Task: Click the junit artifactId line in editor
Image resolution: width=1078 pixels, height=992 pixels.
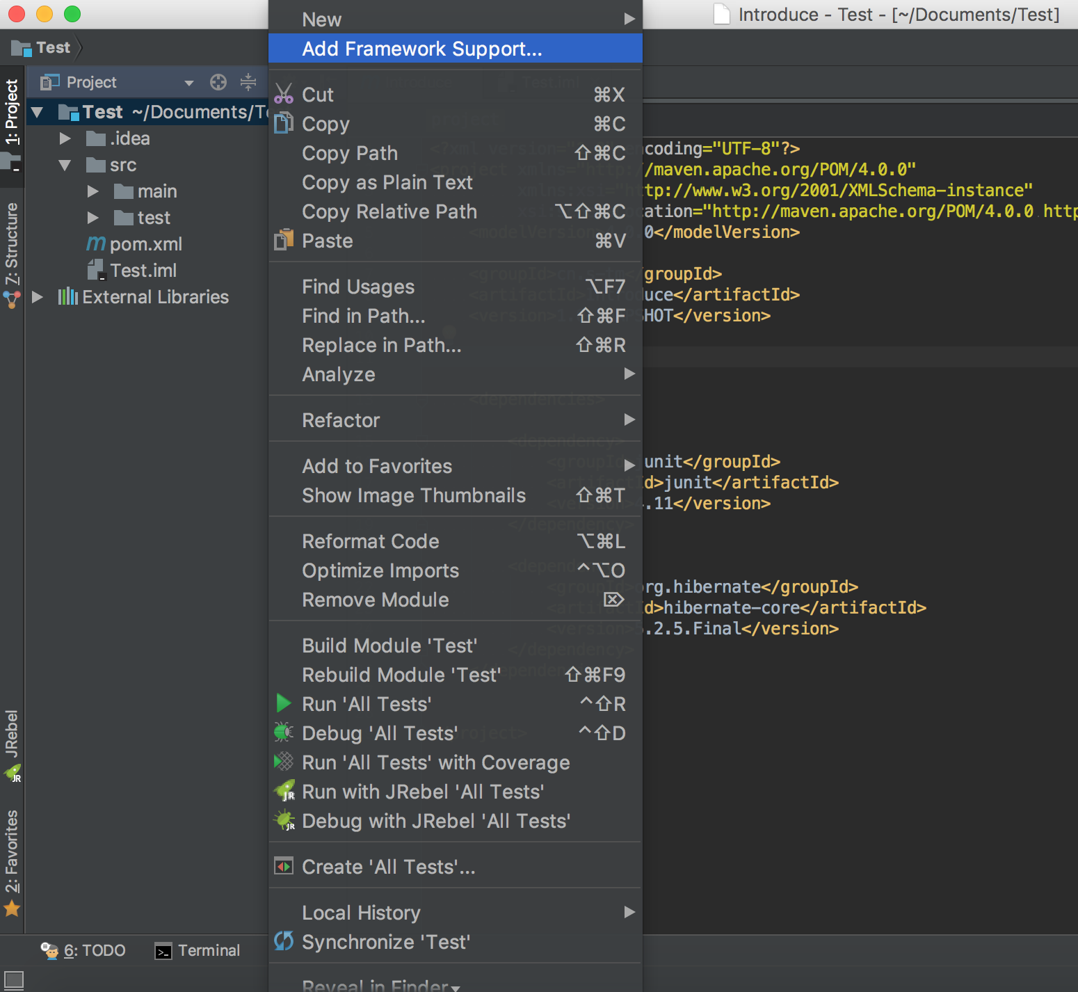Action: coord(741,482)
